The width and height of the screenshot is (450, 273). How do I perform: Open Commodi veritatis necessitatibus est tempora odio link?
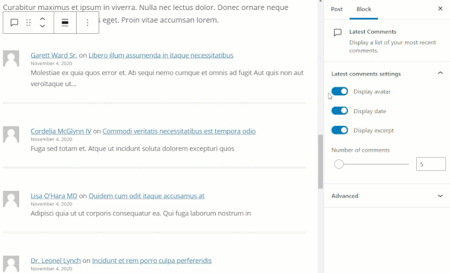pyautogui.click(x=179, y=131)
